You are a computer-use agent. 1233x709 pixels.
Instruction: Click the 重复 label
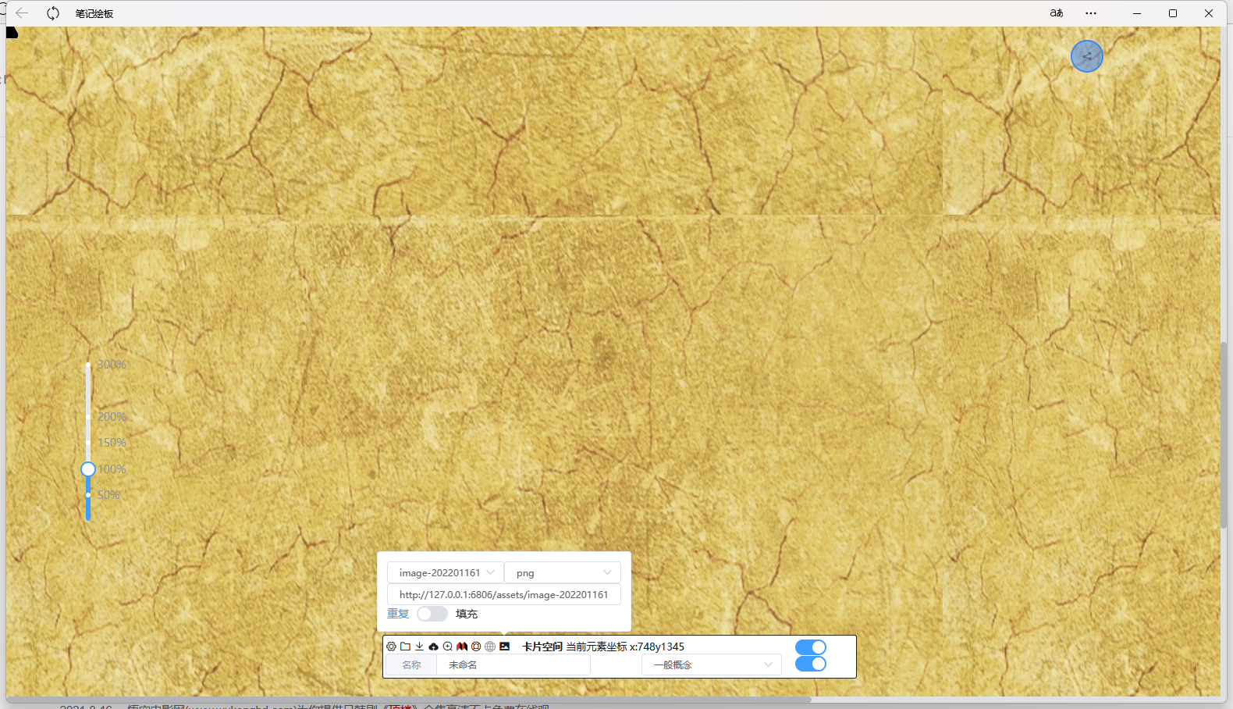point(398,614)
